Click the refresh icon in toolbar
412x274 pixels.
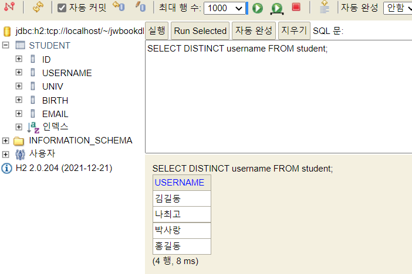pyautogui.click(x=38, y=7)
